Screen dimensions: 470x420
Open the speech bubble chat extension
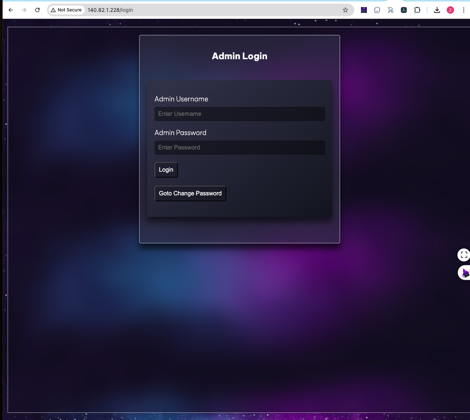[x=377, y=10]
